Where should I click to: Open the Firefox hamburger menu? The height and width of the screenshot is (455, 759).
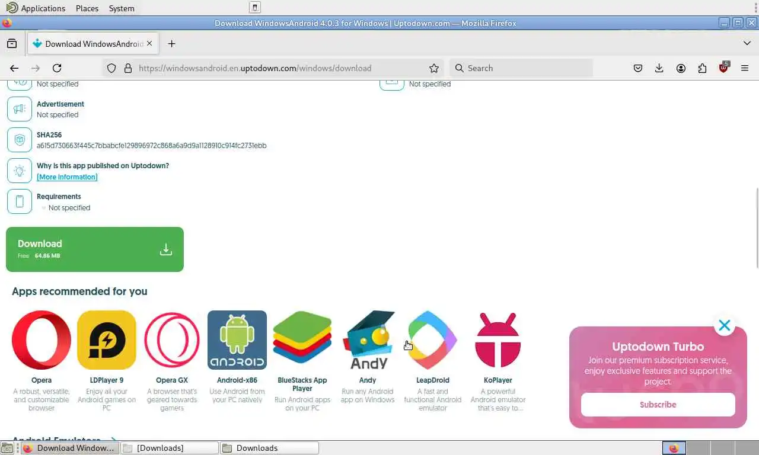[x=745, y=68]
